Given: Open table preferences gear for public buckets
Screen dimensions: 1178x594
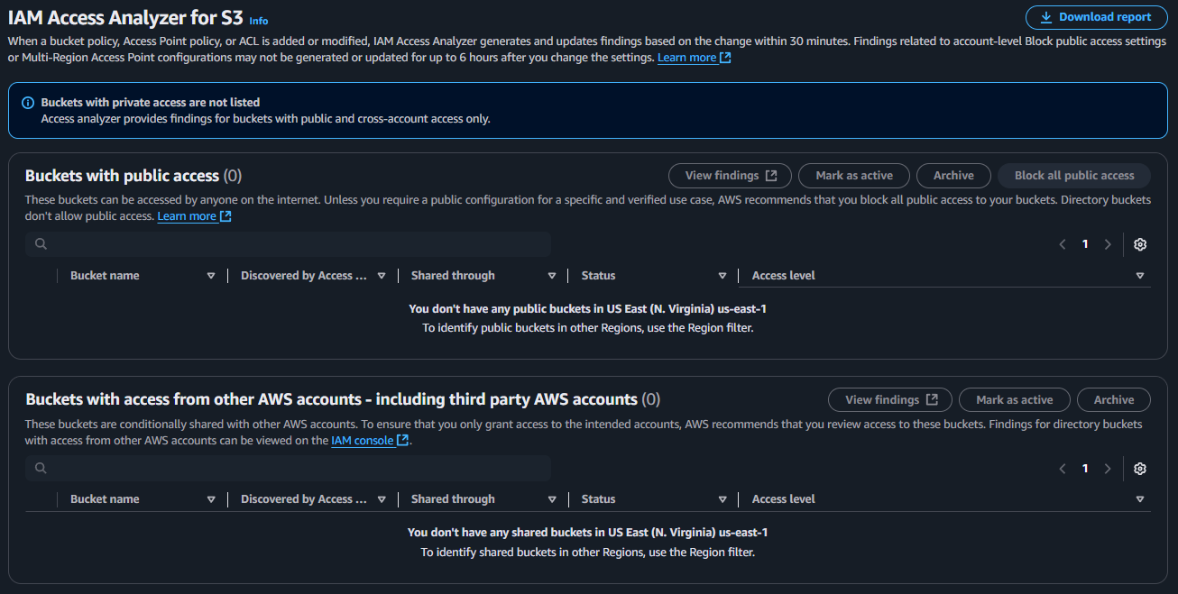Looking at the screenshot, I should tap(1140, 244).
